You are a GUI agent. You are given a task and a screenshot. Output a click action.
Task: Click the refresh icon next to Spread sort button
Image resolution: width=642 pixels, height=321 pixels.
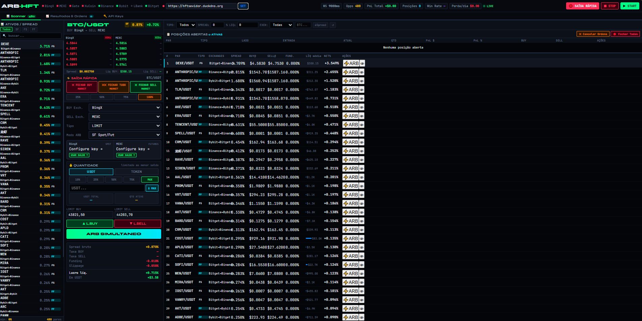333,25
